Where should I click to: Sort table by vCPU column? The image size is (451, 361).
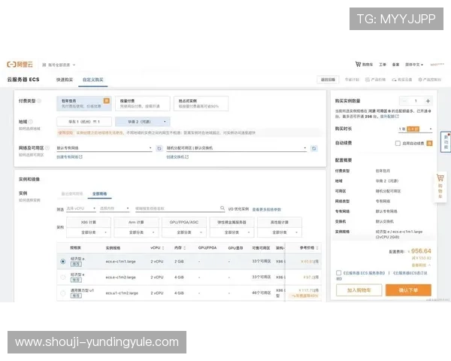point(163,248)
